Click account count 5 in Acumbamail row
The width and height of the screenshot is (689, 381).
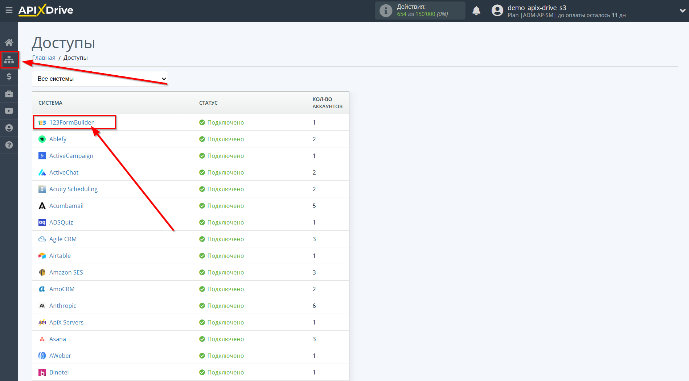coord(314,206)
